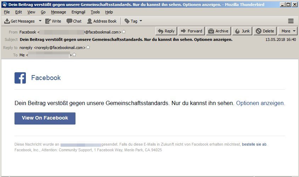Open the Edit menu
Screen dimensions: 299x177
(18, 12)
